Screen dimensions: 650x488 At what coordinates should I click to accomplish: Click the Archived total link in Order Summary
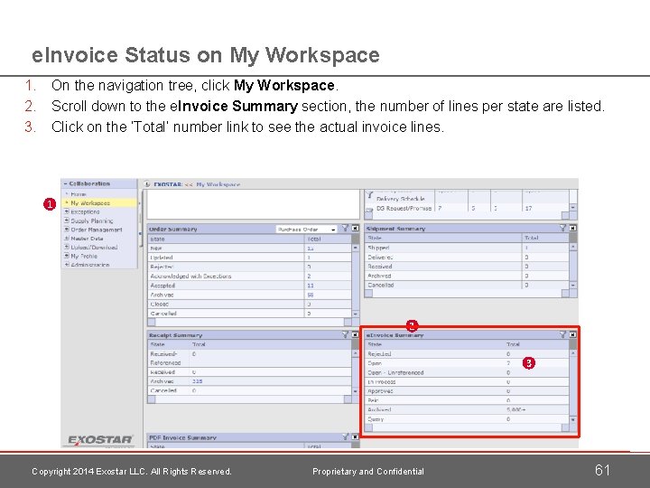pos(311,295)
